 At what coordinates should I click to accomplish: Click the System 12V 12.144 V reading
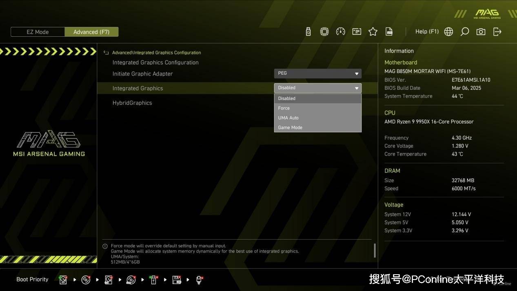point(461,214)
